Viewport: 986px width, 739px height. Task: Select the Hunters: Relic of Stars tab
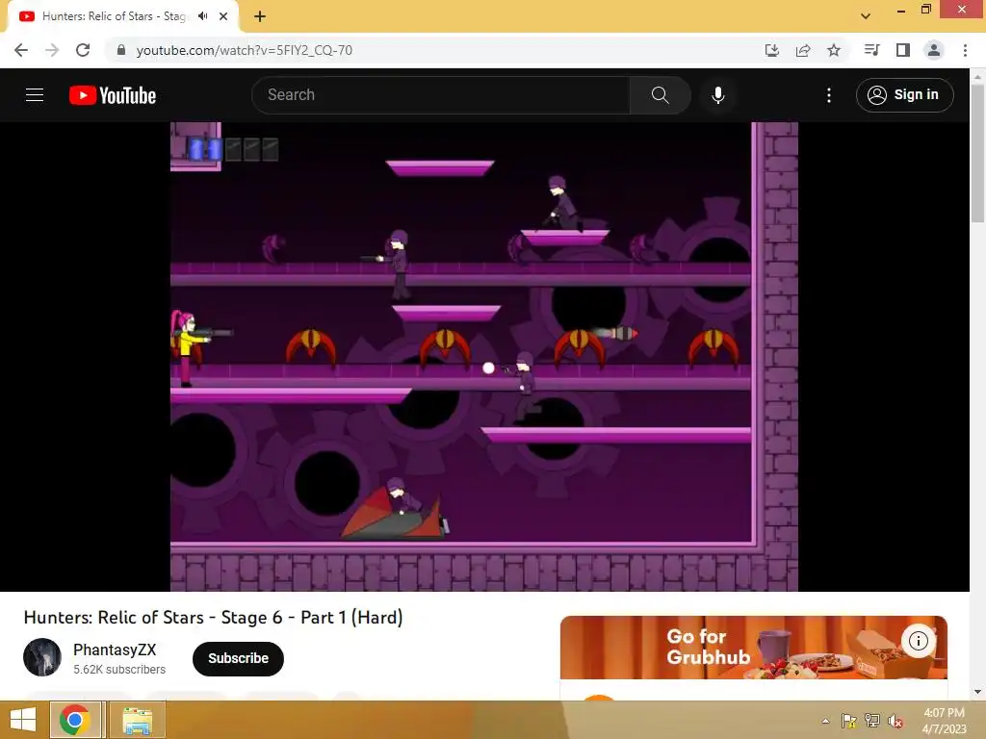[114, 16]
